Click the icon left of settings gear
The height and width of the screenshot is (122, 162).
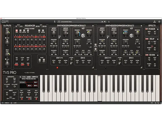point(154,22)
